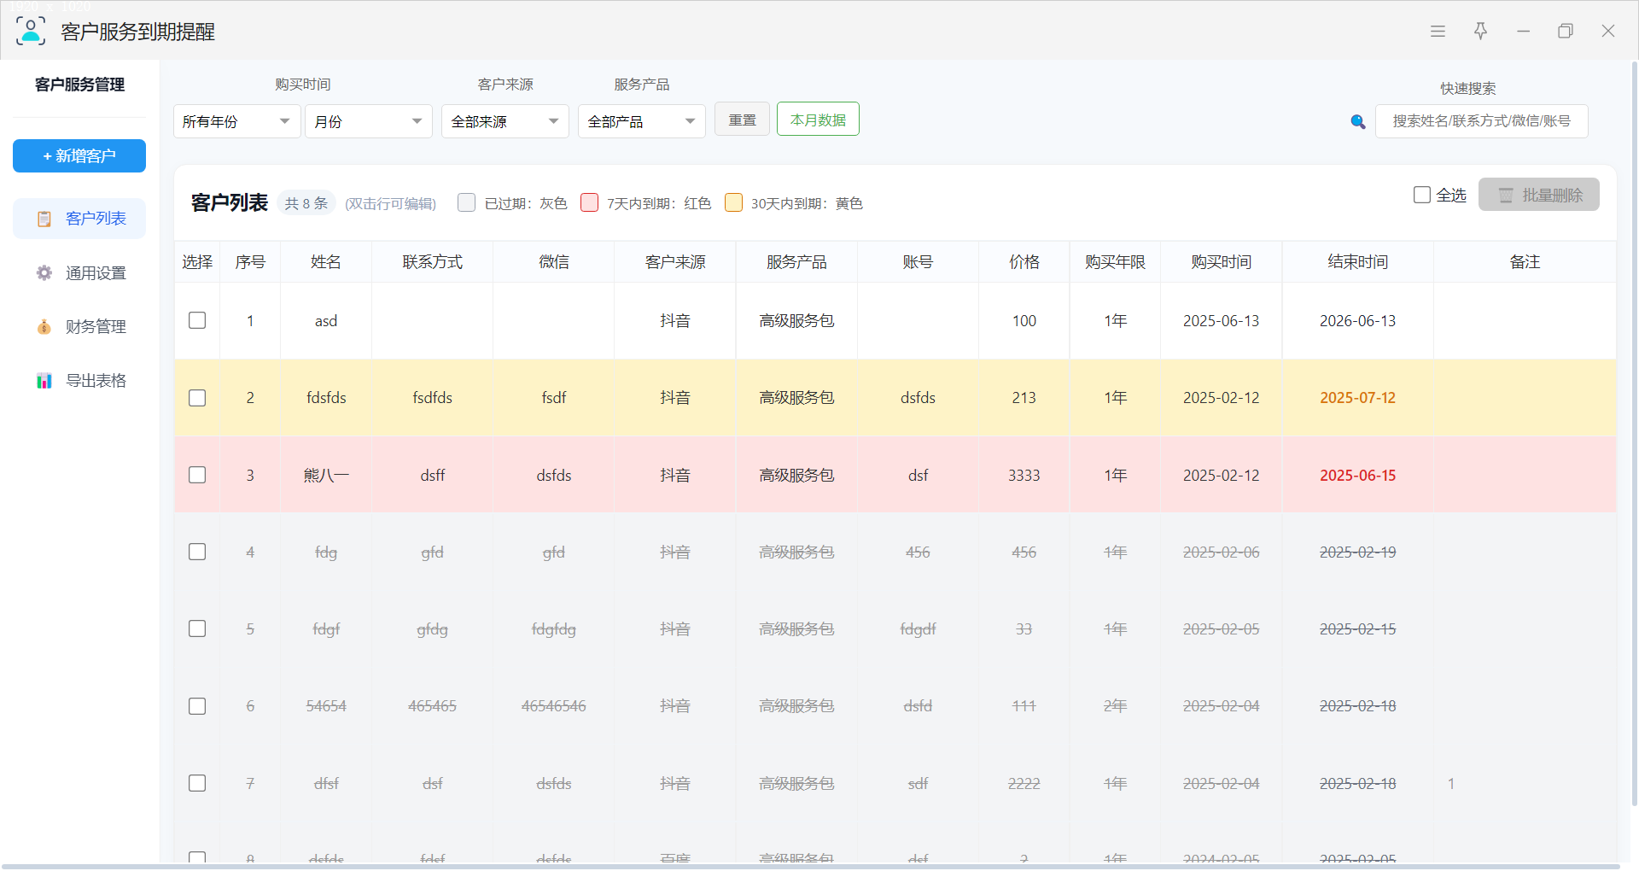Screen dimensions: 1639x871
Task: Click the 重置 reset button
Action: point(742,120)
